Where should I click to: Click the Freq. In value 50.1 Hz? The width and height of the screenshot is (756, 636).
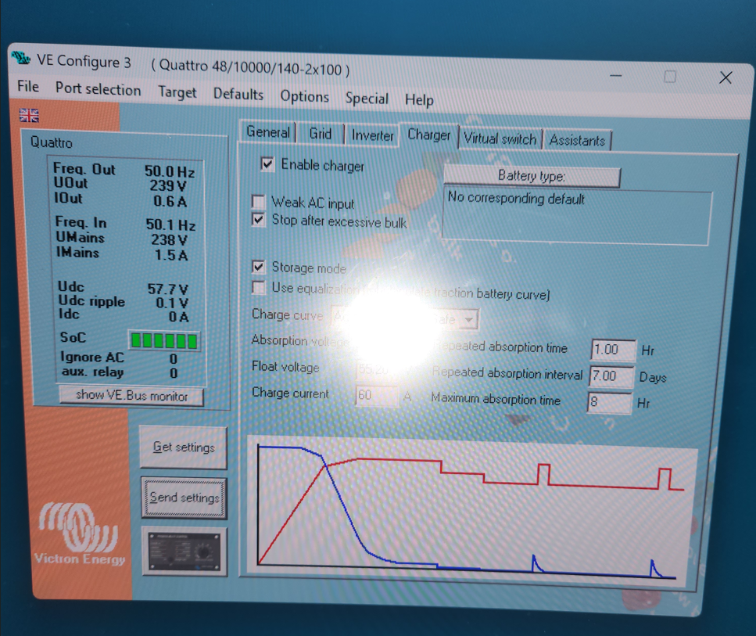[x=170, y=225]
